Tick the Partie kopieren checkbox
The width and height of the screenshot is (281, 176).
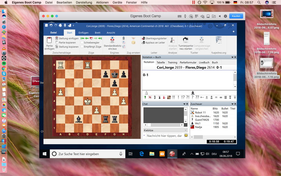tap(57, 43)
